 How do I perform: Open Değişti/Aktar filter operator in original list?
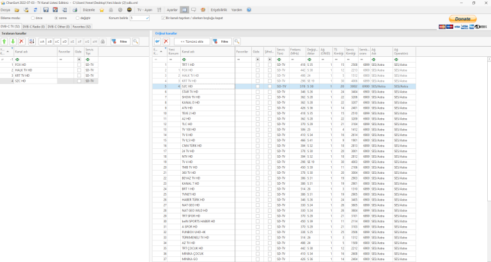click(x=309, y=59)
